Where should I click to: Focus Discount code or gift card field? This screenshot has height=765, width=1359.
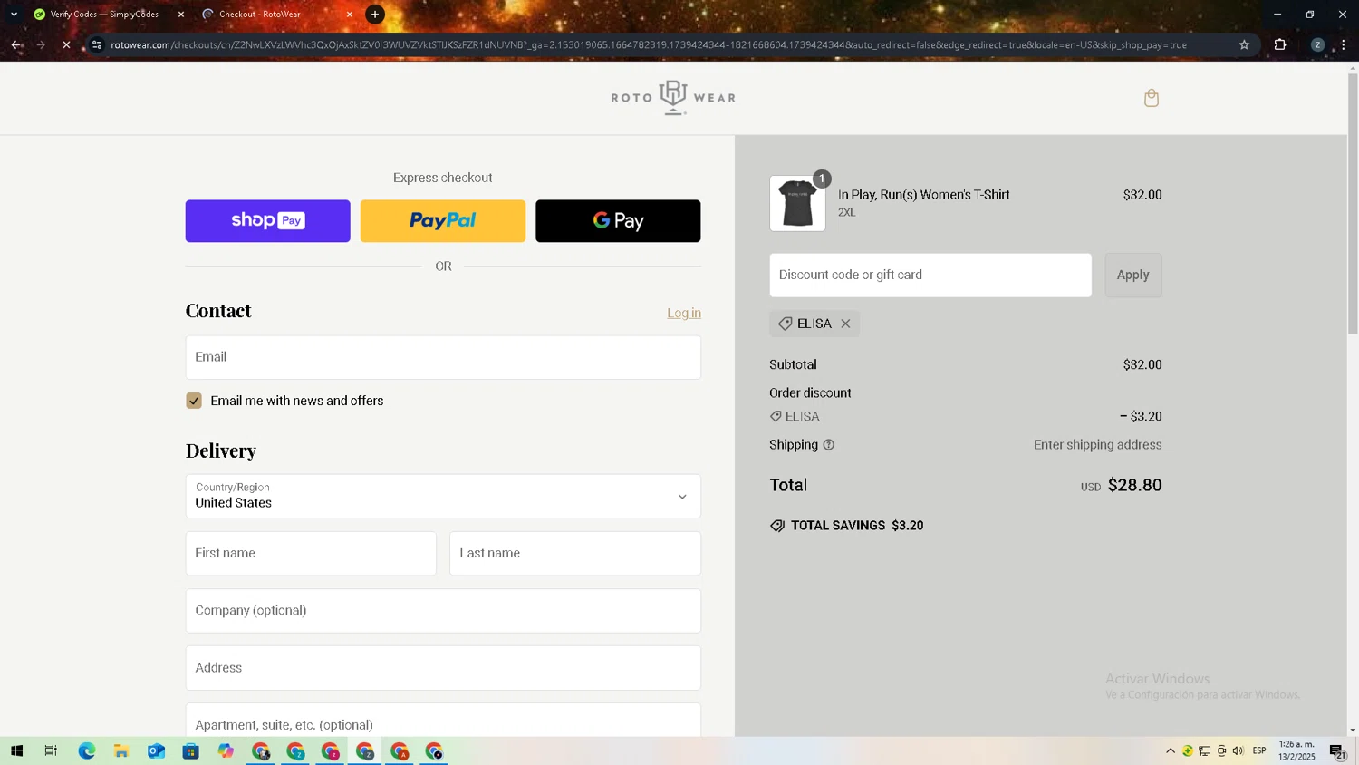[930, 275]
